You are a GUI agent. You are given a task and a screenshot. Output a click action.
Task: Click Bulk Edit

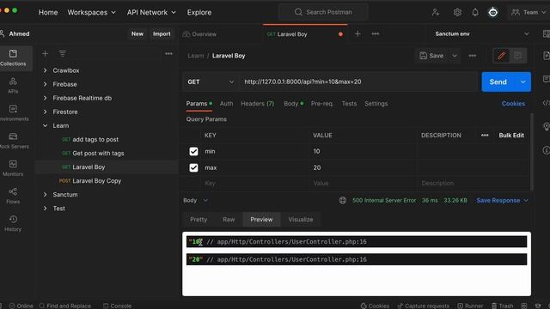[x=511, y=136]
